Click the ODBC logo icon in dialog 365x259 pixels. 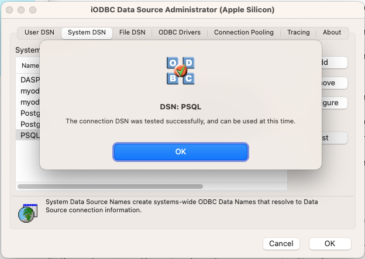(180, 71)
